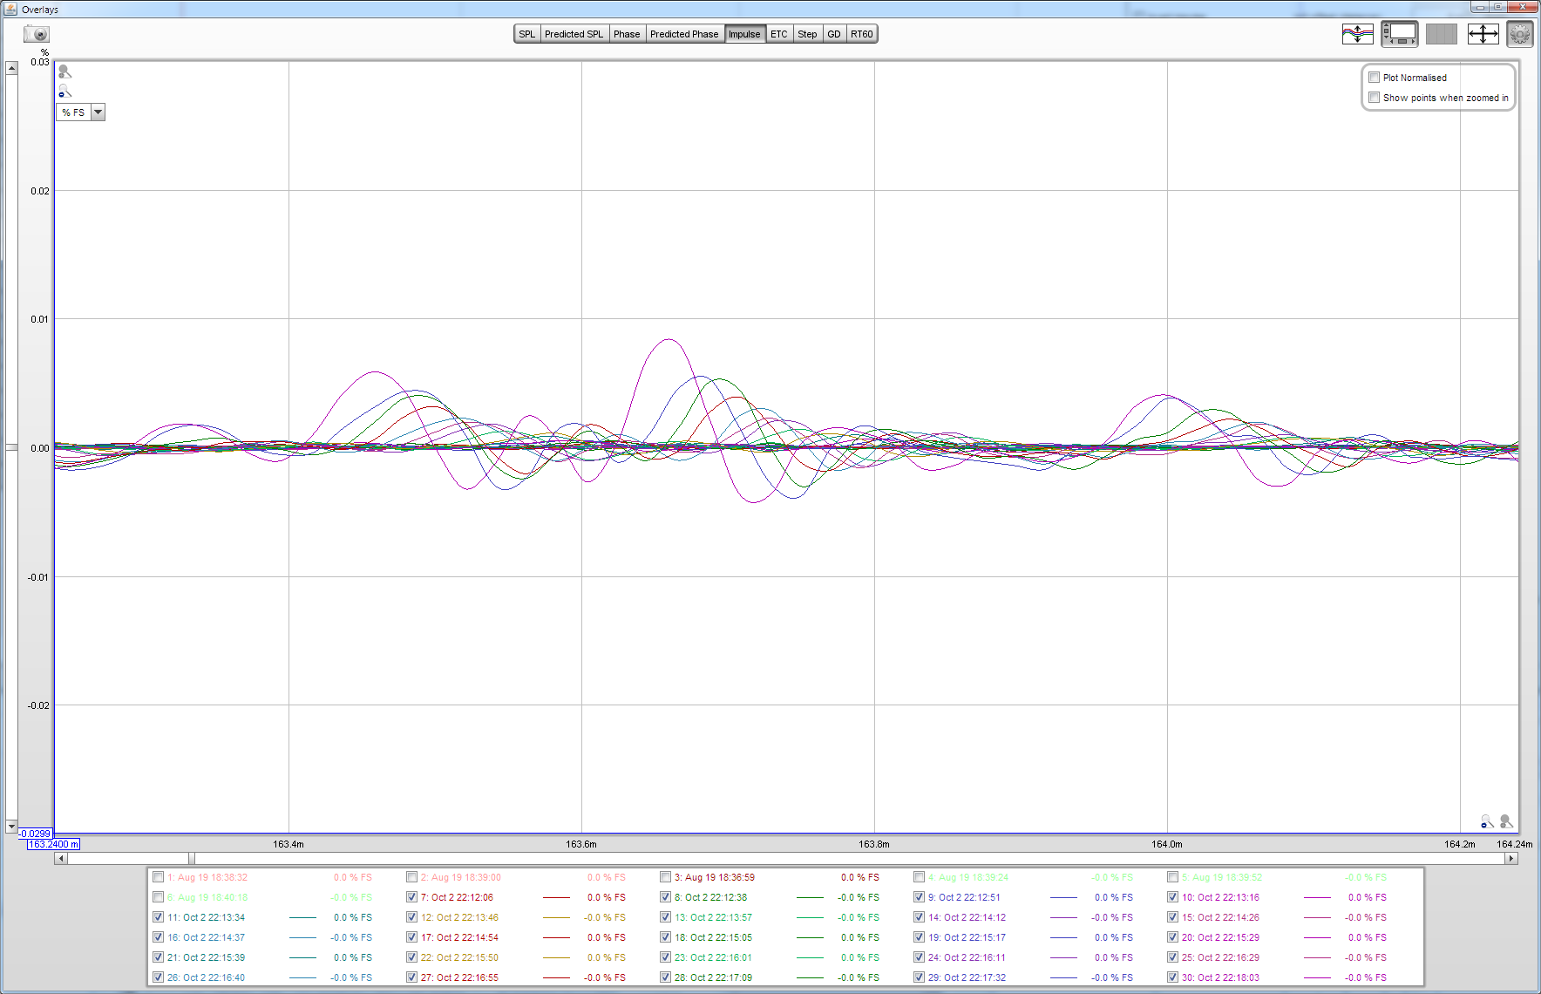
Task: Edit the -0.0299 axis minimum field
Action: tap(35, 834)
